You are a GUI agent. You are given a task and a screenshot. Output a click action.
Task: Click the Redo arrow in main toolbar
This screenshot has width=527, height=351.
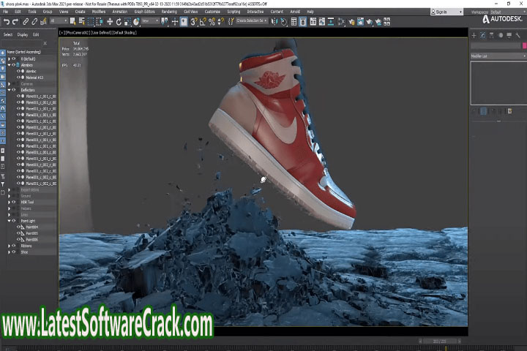(15, 22)
